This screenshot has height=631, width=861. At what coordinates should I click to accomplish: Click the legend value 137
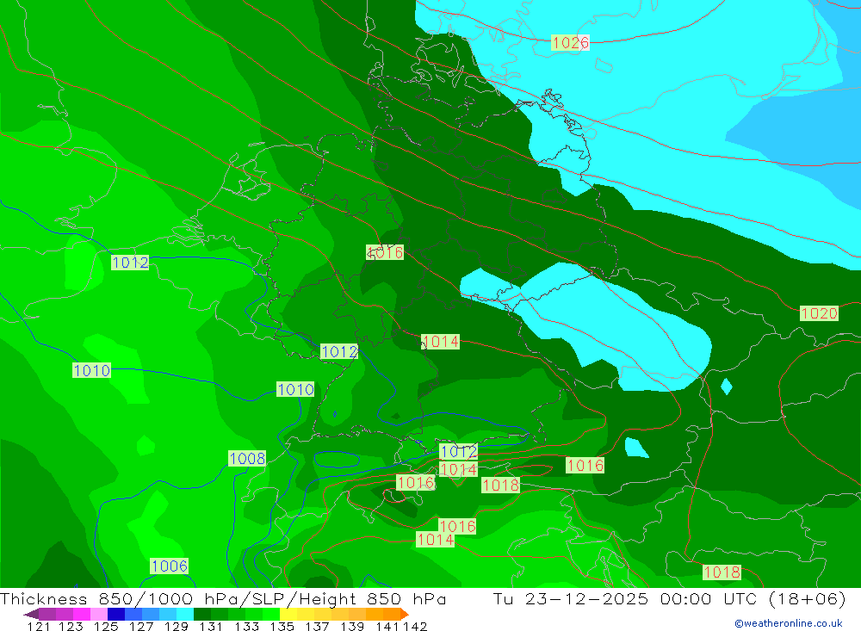(x=317, y=626)
